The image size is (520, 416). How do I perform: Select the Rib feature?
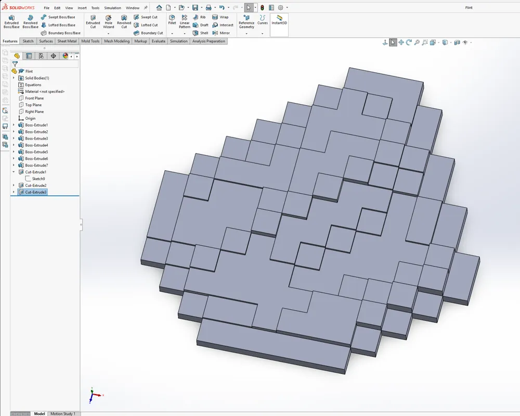pos(199,17)
